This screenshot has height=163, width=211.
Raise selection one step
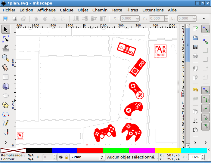[x=94, y=19]
